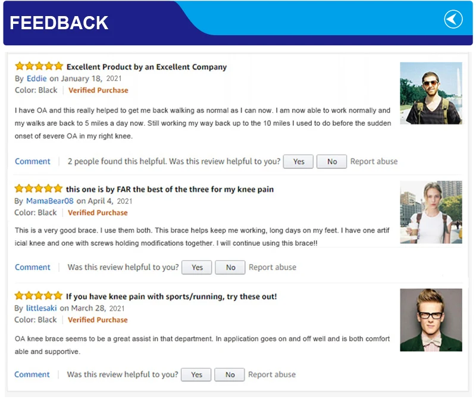Open the Eddie reviewer profile link
This screenshot has width=476, height=400.
tap(37, 79)
